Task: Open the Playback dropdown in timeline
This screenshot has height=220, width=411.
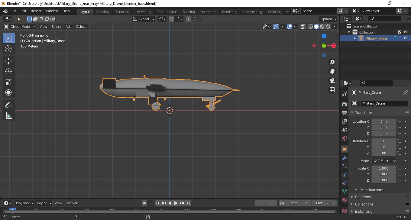Action: point(25,203)
